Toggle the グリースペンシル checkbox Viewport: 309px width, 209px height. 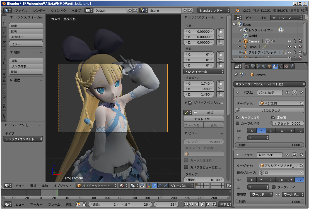click(x=190, y=103)
